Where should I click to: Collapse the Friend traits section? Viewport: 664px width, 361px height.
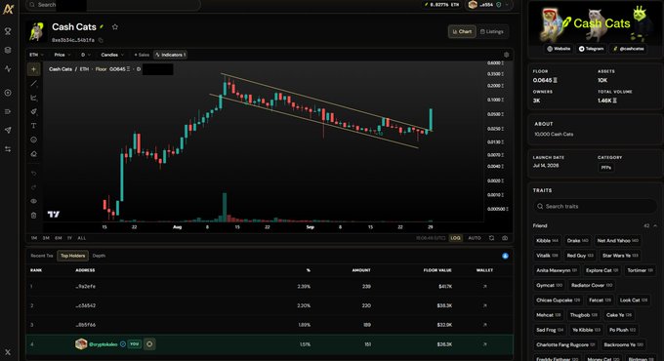click(655, 225)
